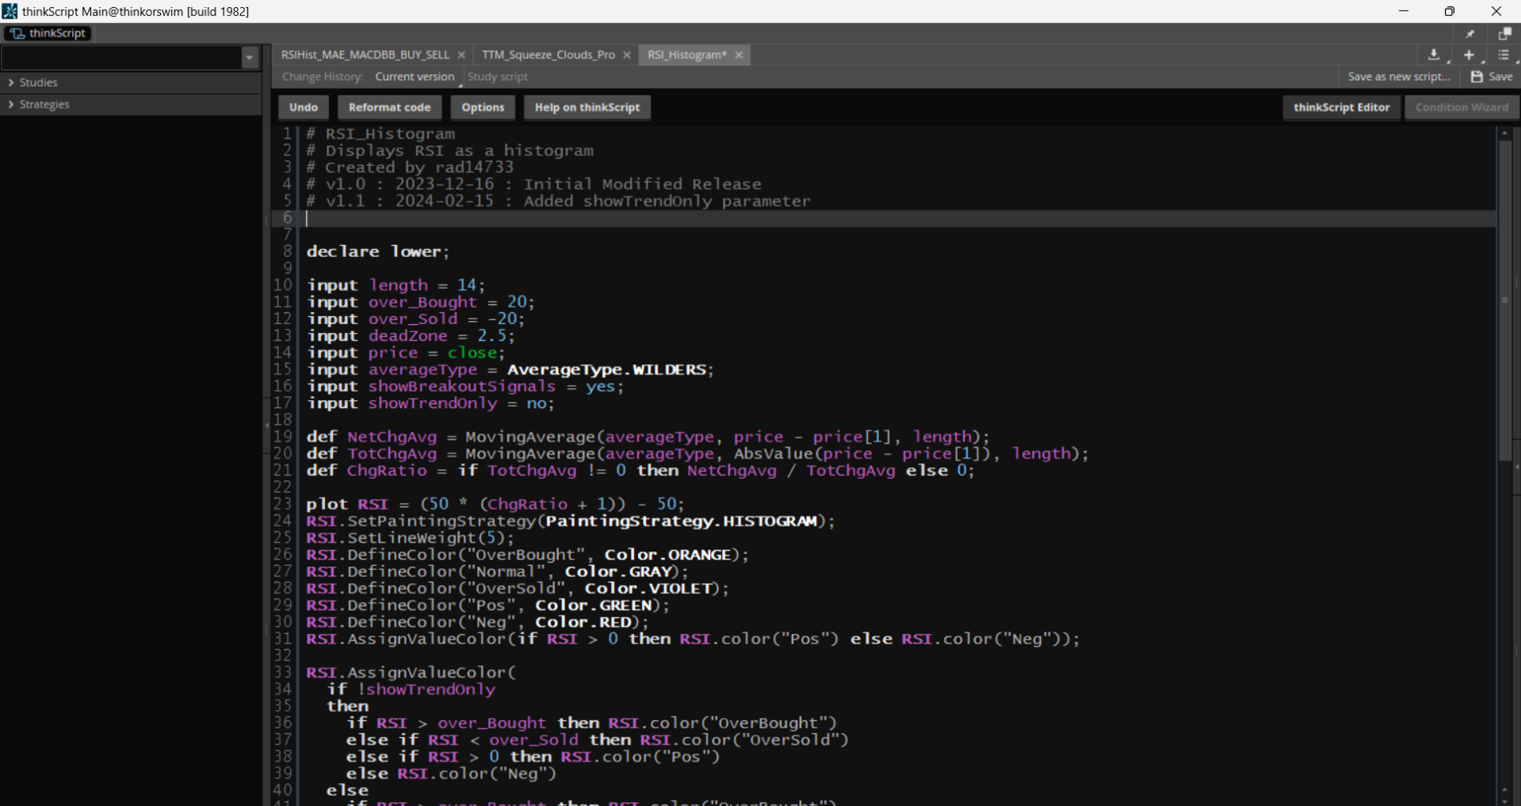Click 'ChgRatio' definition on line 21
This screenshot has width=1521, height=806.
[387, 470]
